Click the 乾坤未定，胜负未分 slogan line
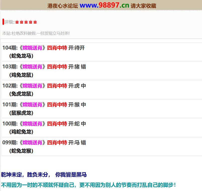Screen dimensions: 202x191 pos(44,175)
